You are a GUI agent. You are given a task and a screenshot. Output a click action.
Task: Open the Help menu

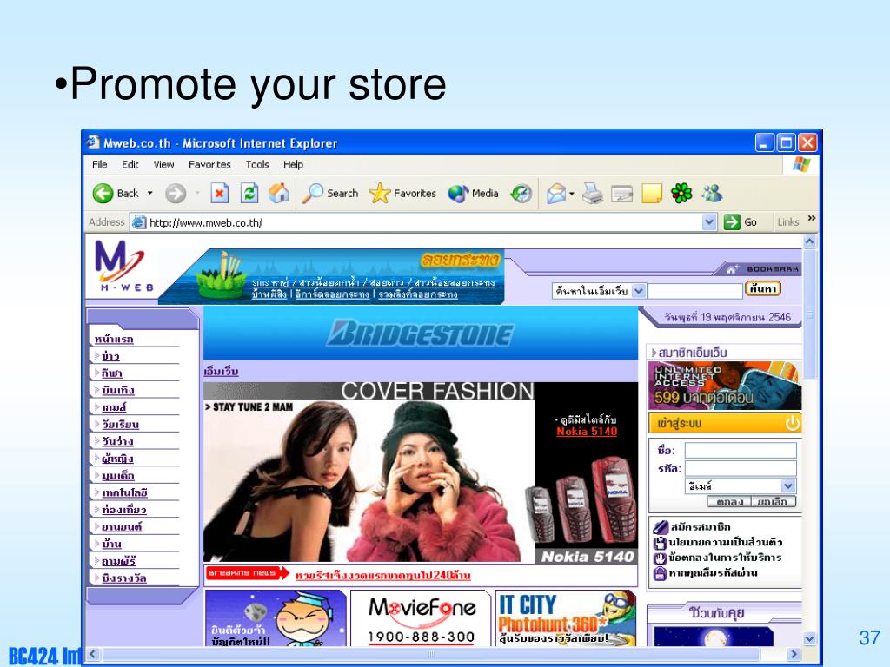coord(294,164)
